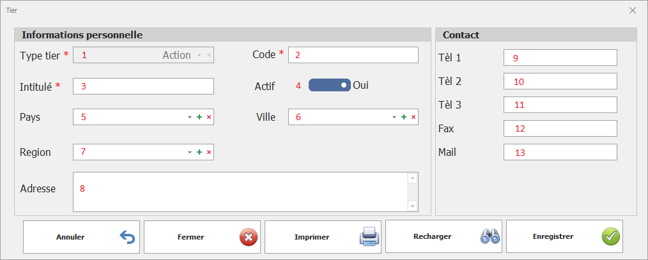Expand the Ville dropdown list
The width and height of the screenshot is (648, 260).
pos(394,118)
